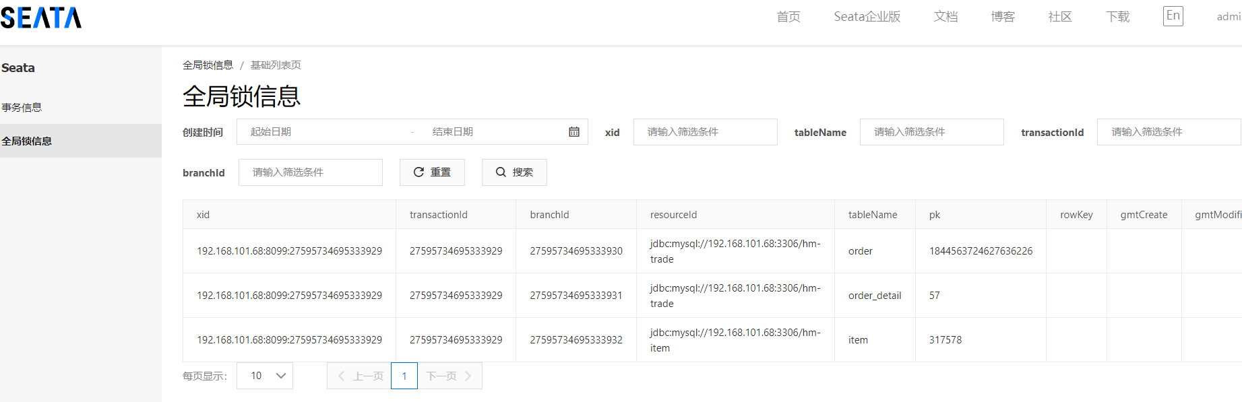Click xid cell in the order_detail row

[x=289, y=296]
